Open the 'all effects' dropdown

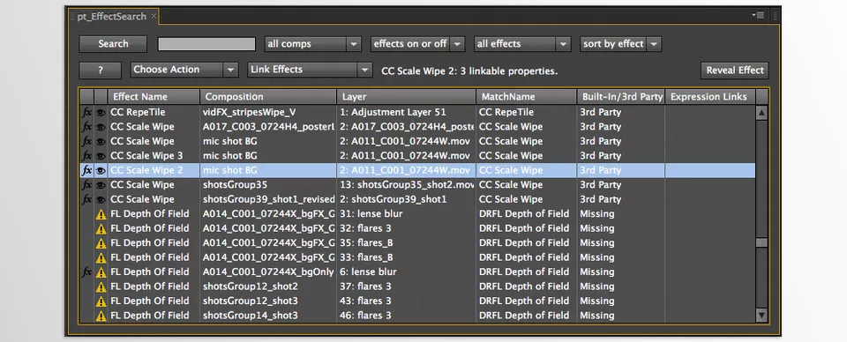point(521,44)
